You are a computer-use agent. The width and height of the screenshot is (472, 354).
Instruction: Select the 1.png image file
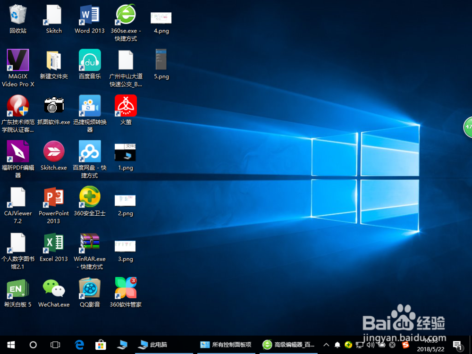pyautogui.click(x=125, y=158)
